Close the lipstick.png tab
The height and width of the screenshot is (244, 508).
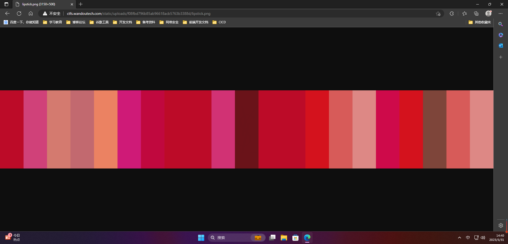click(x=72, y=4)
